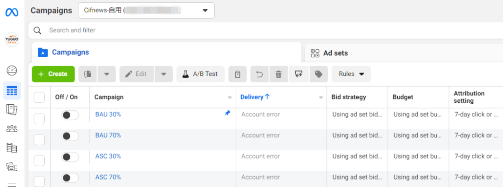Screen dimensions: 503x187
Task: Open dropdown arrow next to Edit
Action: point(163,74)
